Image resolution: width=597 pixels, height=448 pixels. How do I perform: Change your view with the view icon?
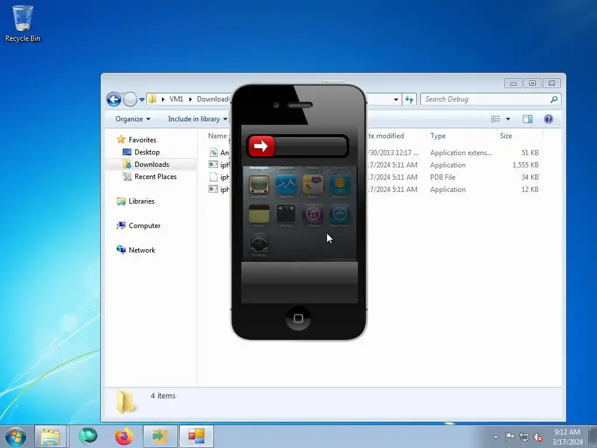496,119
